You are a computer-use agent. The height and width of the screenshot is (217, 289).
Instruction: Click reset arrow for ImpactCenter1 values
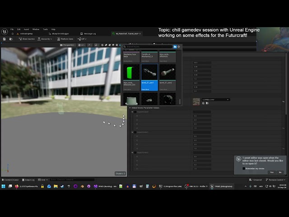[x=283, y=148]
